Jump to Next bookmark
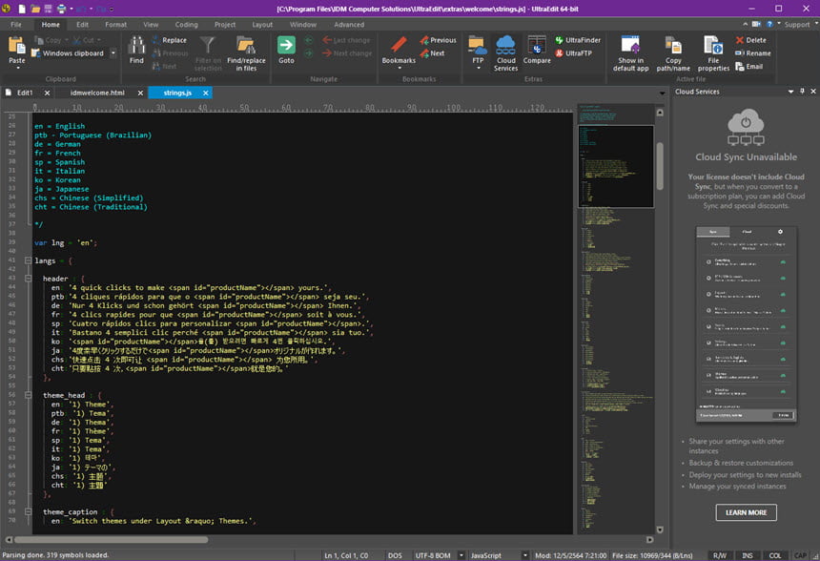The width and height of the screenshot is (820, 561). 433,52
